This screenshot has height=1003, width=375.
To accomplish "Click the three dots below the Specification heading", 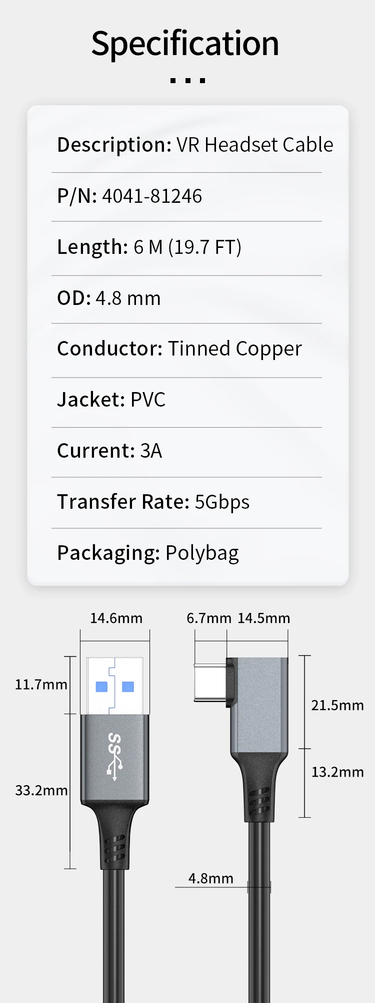I will (187, 80).
